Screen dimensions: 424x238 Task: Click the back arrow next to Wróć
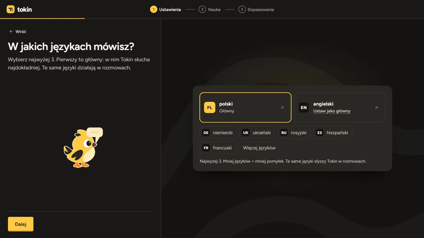(11, 31)
